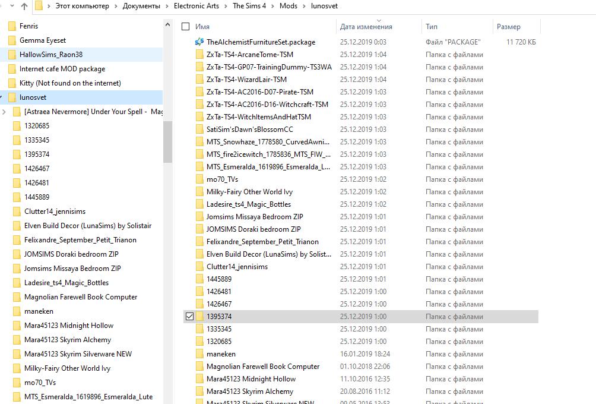
Task: Select TheAlchemistFurnitureSet.package file icon
Action: point(199,42)
